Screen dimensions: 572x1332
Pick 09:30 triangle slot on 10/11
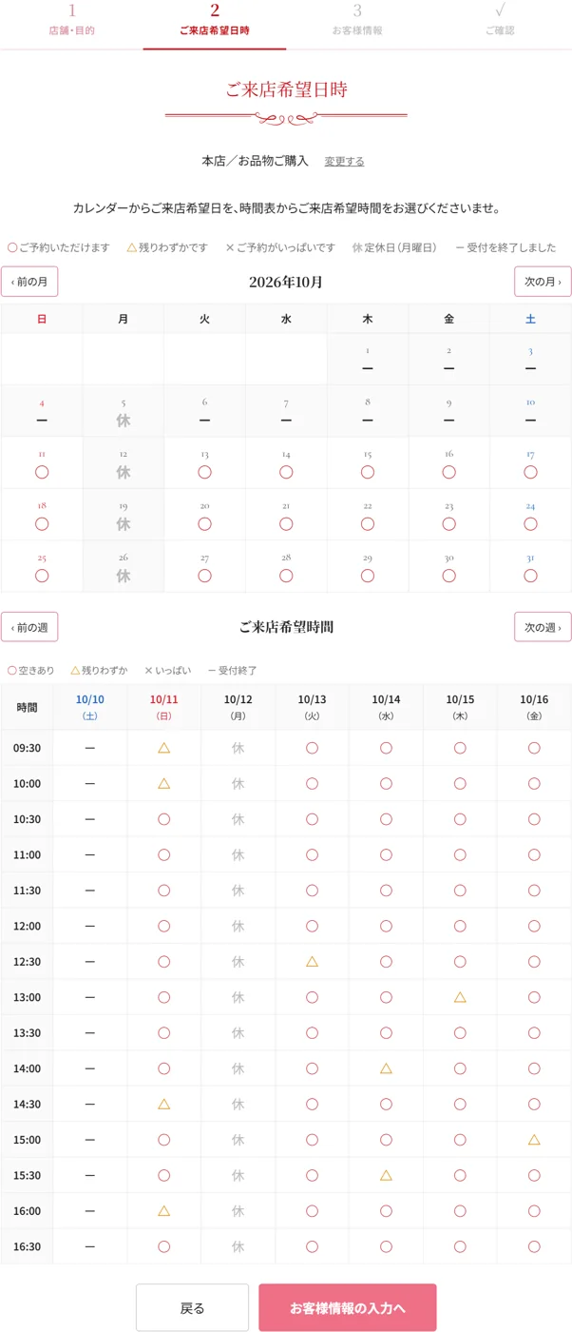pyautogui.click(x=163, y=748)
